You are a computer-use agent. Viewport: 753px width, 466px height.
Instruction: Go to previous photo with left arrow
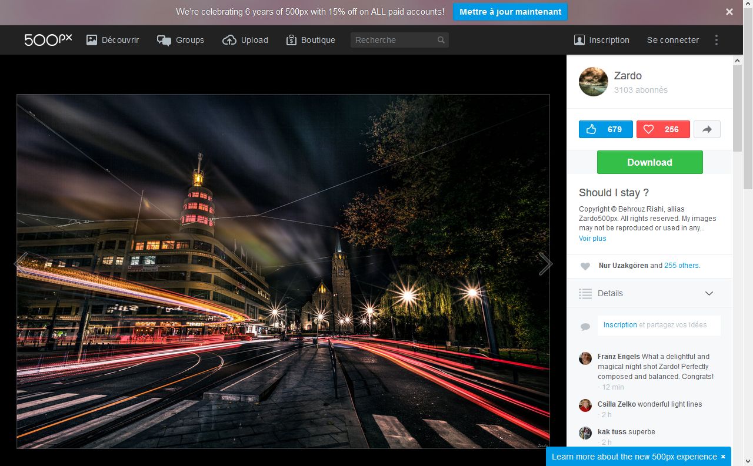21,264
